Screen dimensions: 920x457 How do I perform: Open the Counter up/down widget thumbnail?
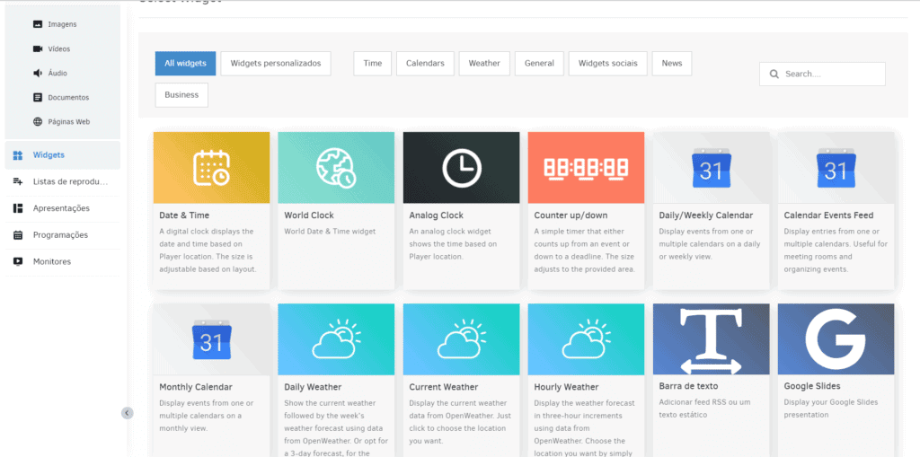(586, 167)
